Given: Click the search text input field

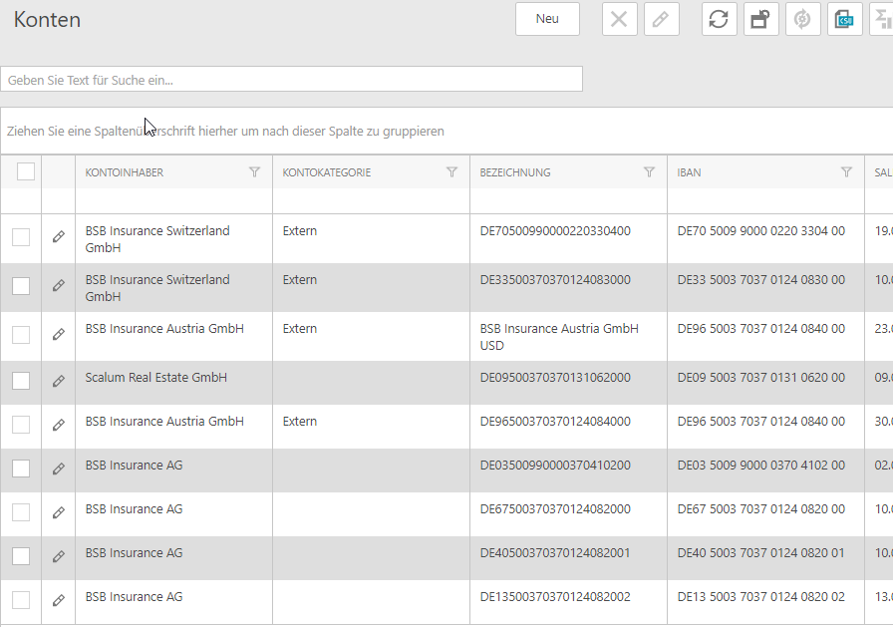Looking at the screenshot, I should (291, 80).
